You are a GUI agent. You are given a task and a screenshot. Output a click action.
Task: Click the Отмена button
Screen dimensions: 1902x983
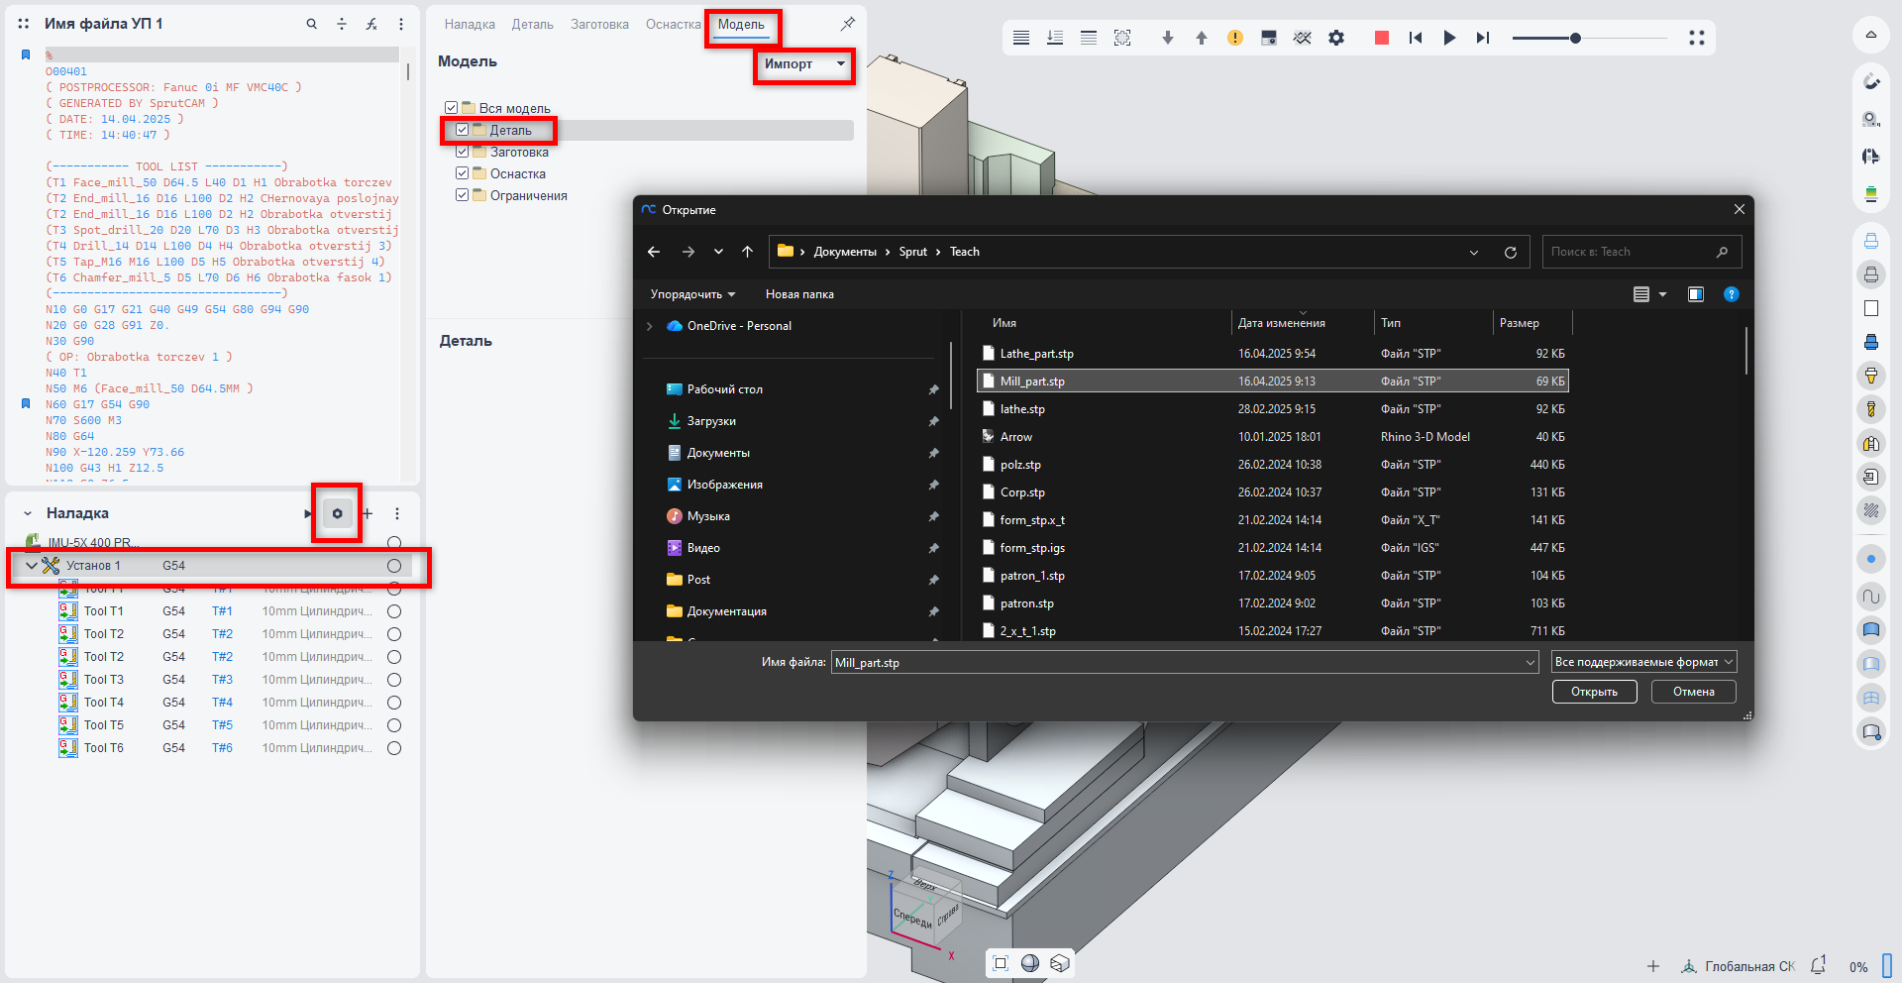[x=1693, y=692]
